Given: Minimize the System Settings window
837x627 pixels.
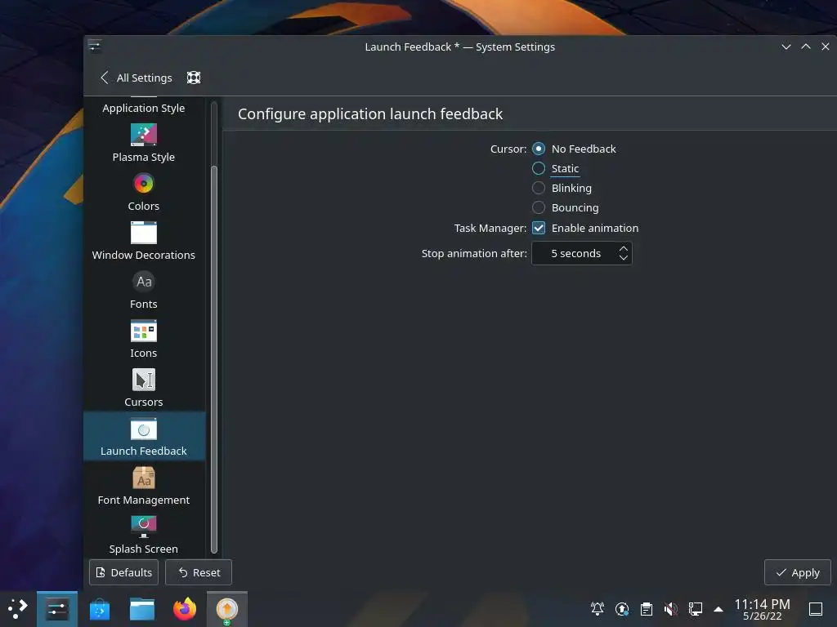Looking at the screenshot, I should [x=786, y=47].
